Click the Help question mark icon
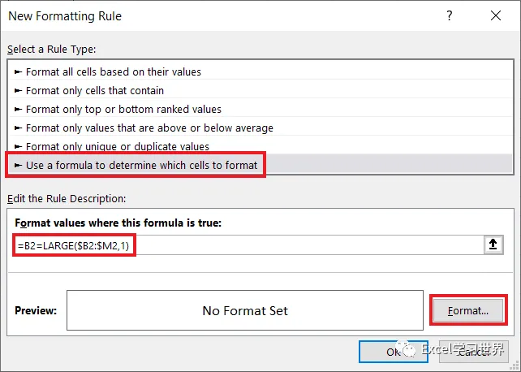 449,15
